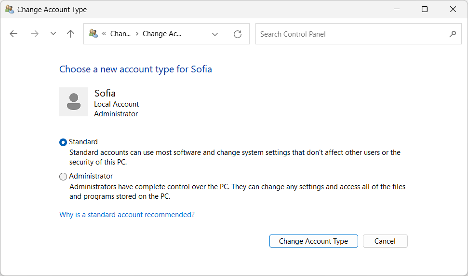Expand the address bar history dropdown

(x=215, y=34)
